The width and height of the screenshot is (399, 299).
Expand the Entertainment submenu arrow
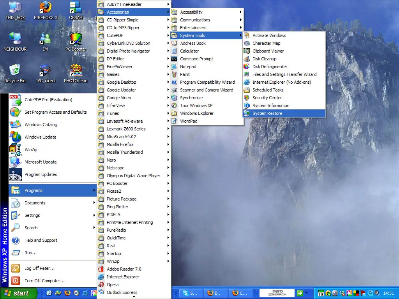pos(241,28)
